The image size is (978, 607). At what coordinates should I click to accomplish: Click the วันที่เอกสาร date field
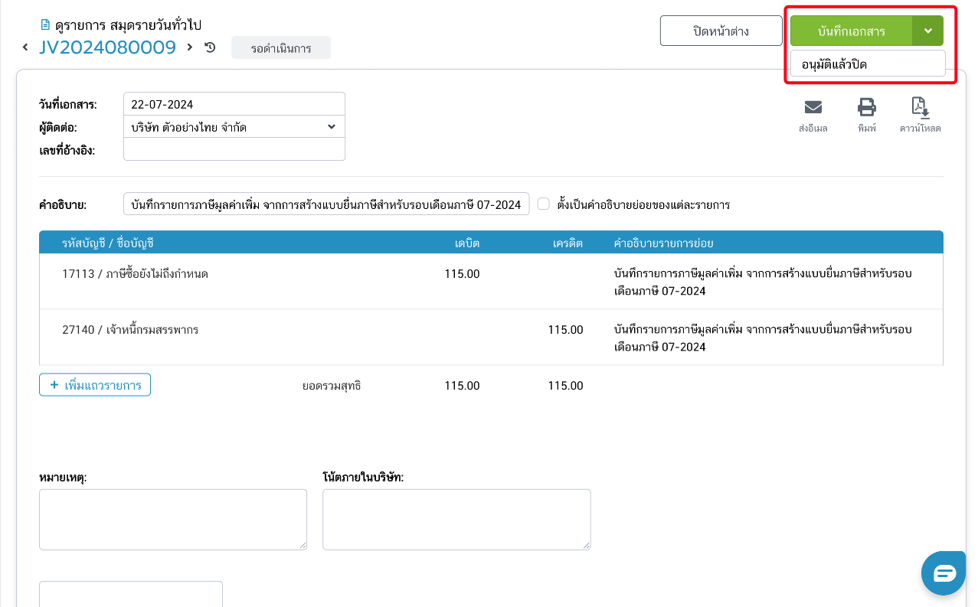[x=234, y=104]
